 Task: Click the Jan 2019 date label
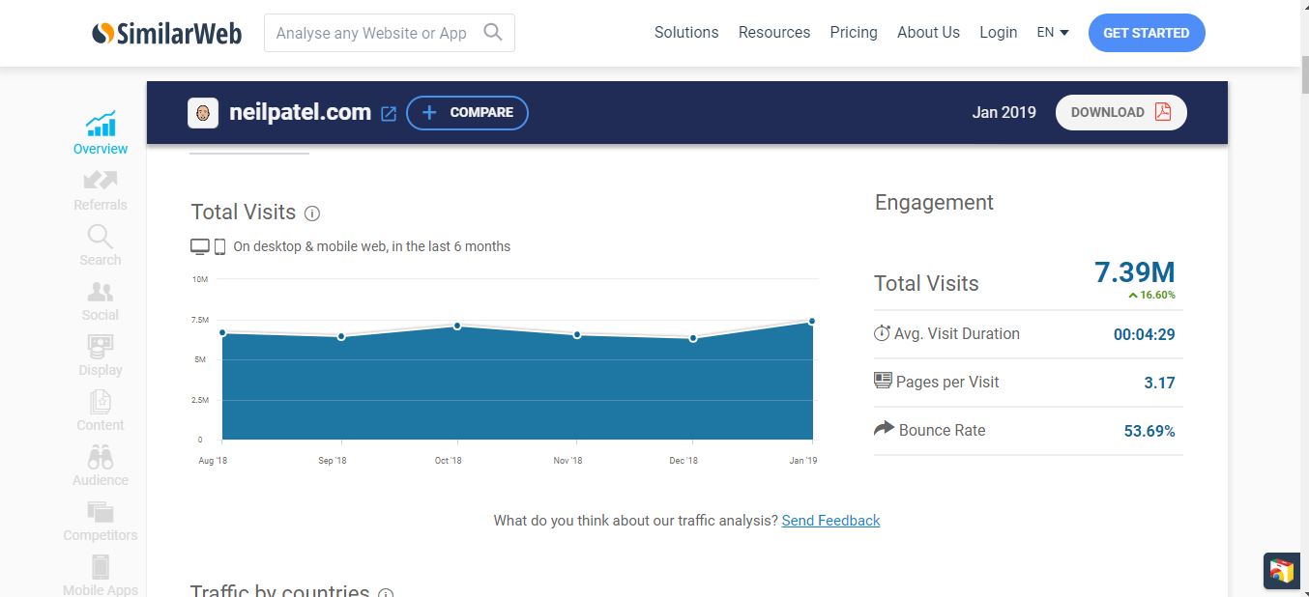tap(1004, 112)
